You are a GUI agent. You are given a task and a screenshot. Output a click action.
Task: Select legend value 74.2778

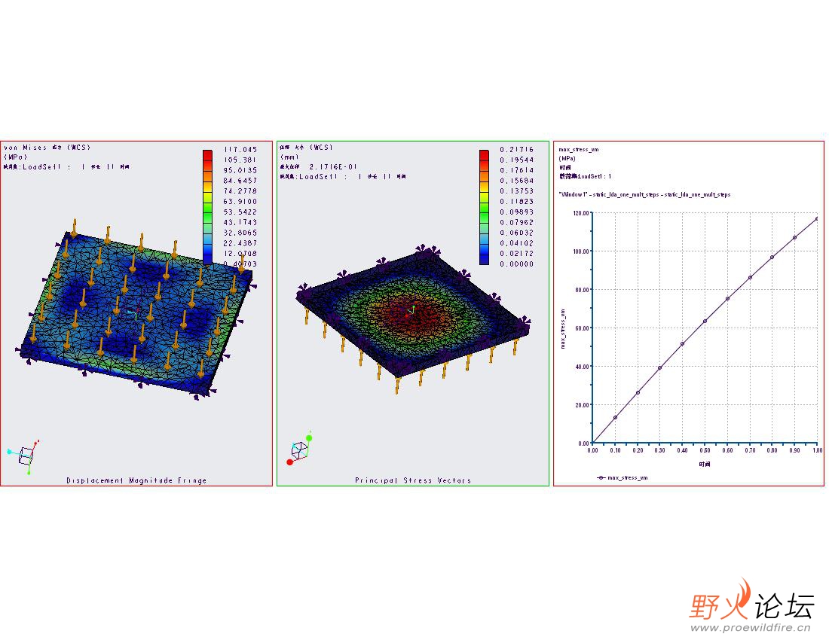click(x=240, y=191)
